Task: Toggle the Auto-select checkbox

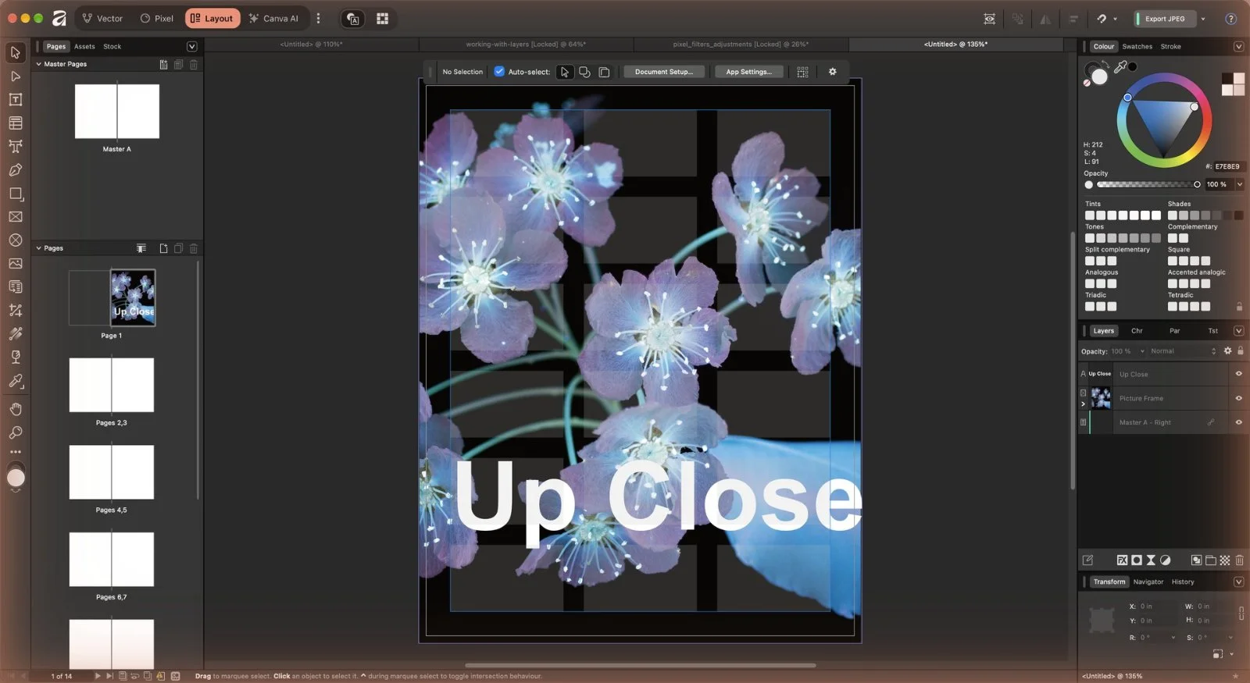Action: (x=499, y=72)
